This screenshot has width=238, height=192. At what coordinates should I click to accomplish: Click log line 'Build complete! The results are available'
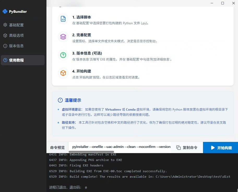click(140, 177)
